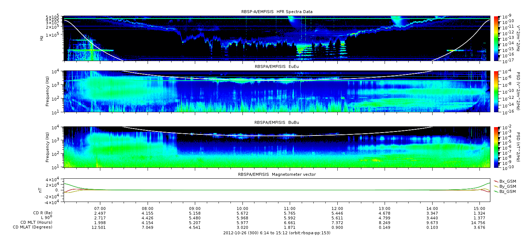Click the HFR Spectra Data color bar
Viewport: 526px width, 239px height.
click(x=496, y=38)
